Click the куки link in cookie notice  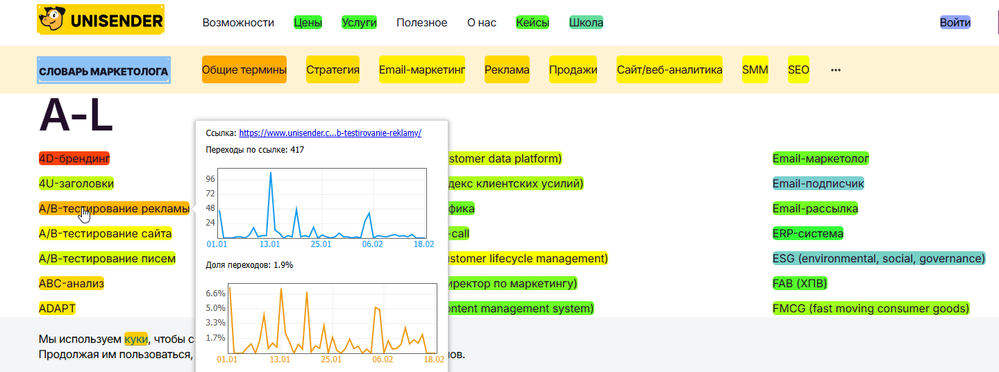[136, 339]
